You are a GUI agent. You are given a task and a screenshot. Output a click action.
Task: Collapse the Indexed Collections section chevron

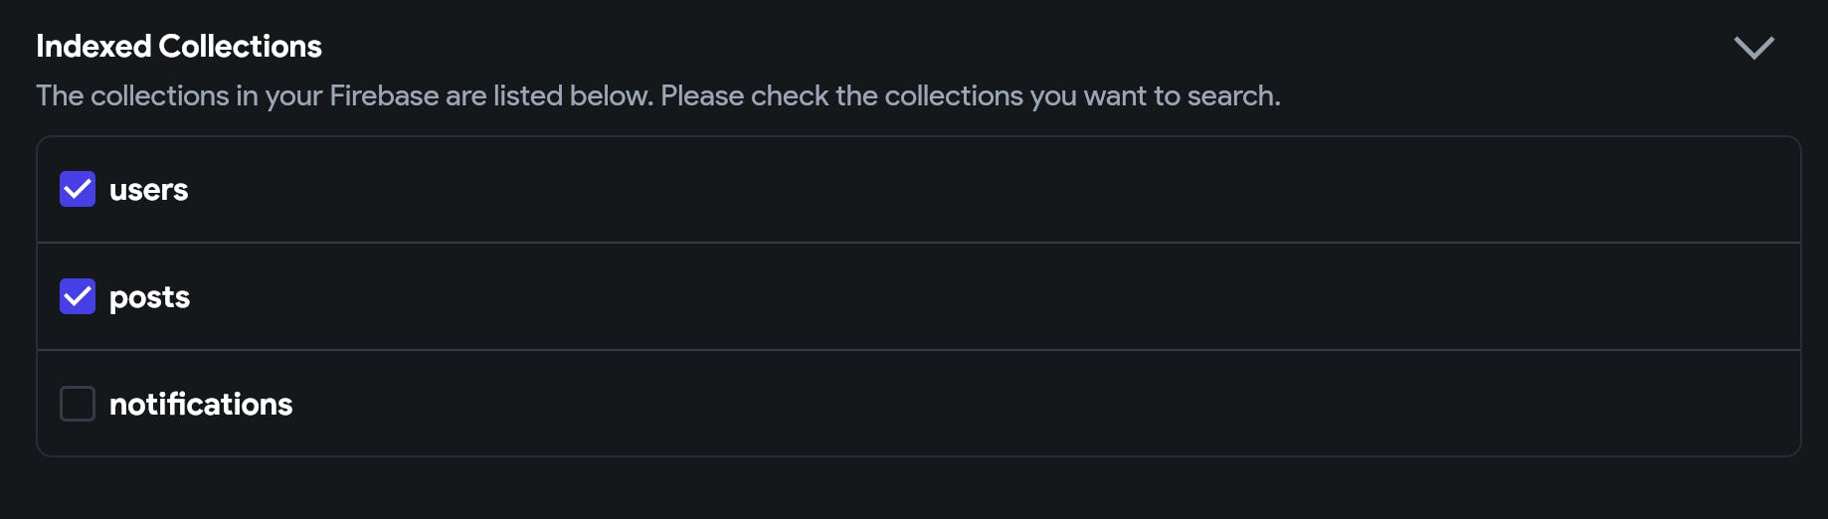pyautogui.click(x=1753, y=48)
